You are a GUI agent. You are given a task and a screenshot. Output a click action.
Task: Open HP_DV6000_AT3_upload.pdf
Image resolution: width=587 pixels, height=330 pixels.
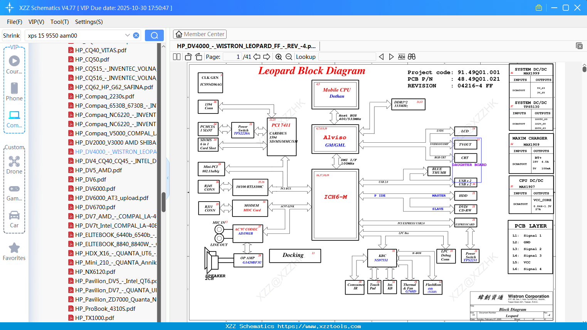(x=112, y=198)
